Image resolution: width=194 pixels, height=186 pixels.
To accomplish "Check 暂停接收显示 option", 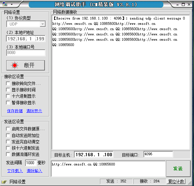I will [x=8, y=103].
